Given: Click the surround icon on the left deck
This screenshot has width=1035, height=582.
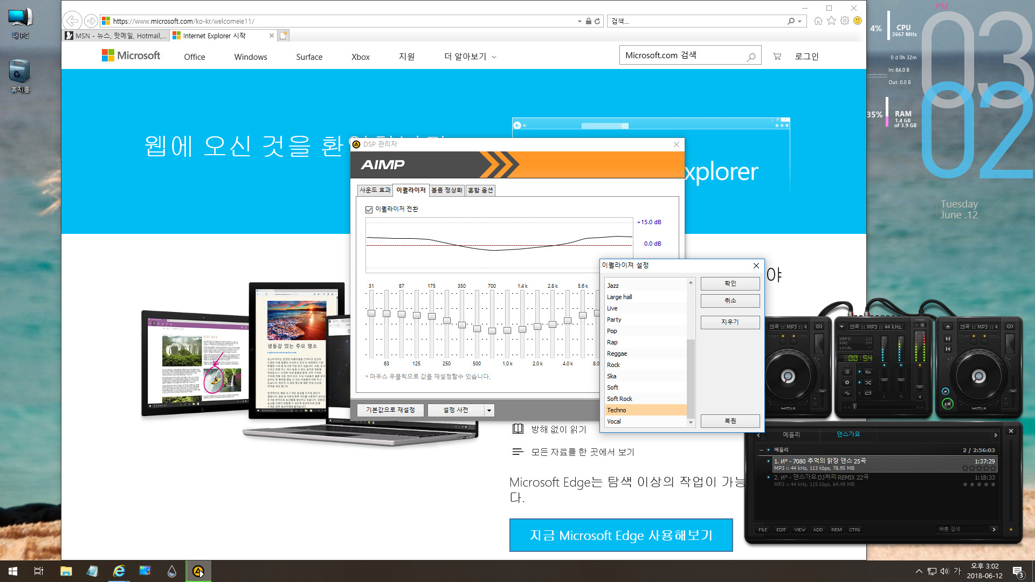Looking at the screenshot, I should click(819, 326).
